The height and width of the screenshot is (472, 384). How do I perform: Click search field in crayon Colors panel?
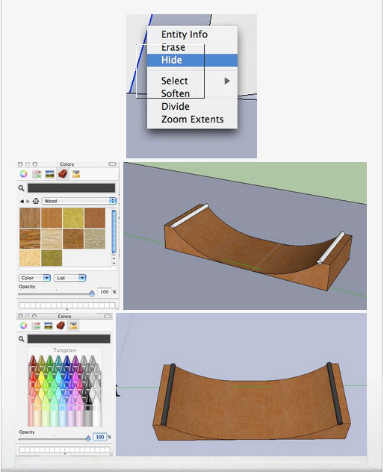coord(69,339)
